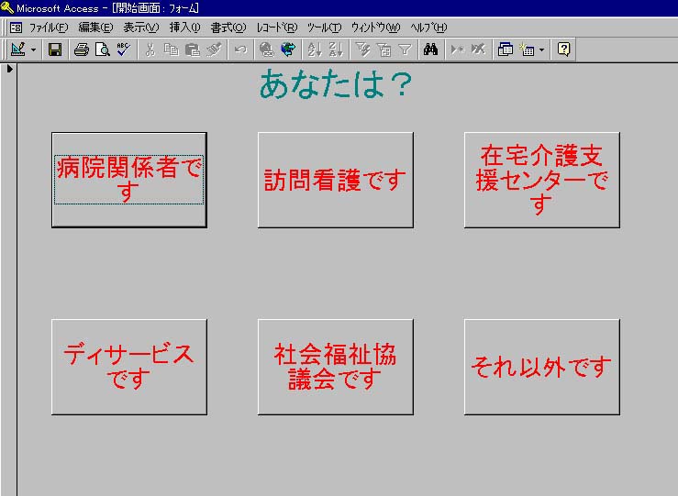
Task: Open the ヘルプ(H) menu
Action: tap(428, 28)
